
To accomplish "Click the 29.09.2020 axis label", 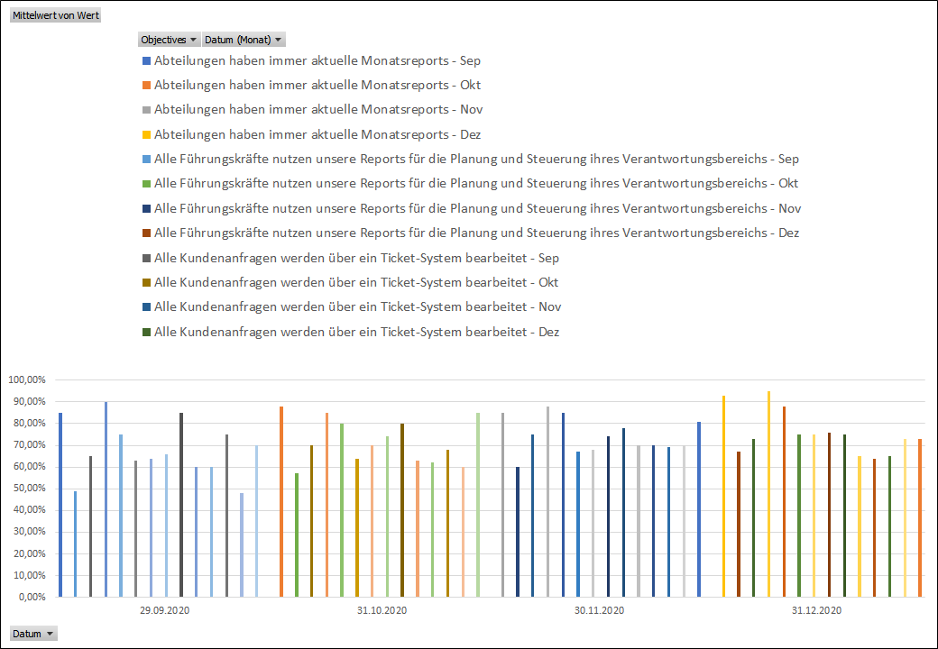I will click(x=164, y=610).
